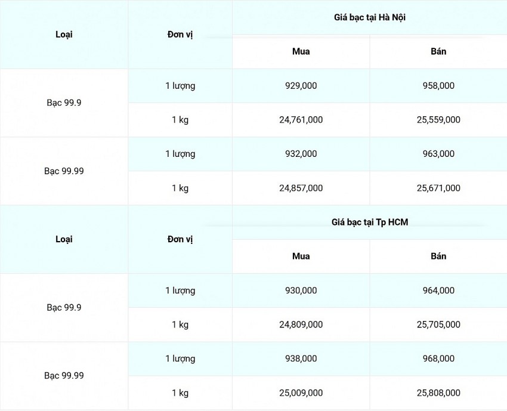Screen dimensions: 507x411
Task: Select the 929,000 buy price cell
Action: [x=301, y=86]
